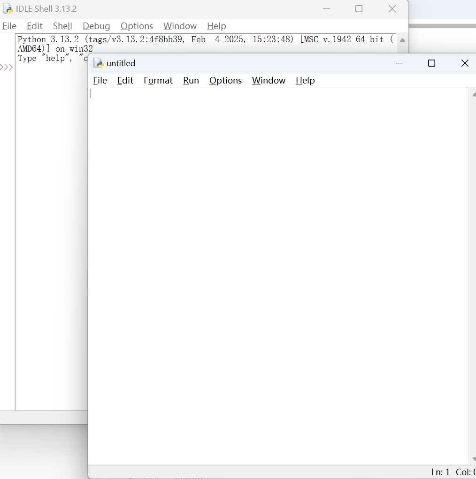Maximize the IDLE Shell window
The width and height of the screenshot is (476, 479).
click(x=359, y=9)
